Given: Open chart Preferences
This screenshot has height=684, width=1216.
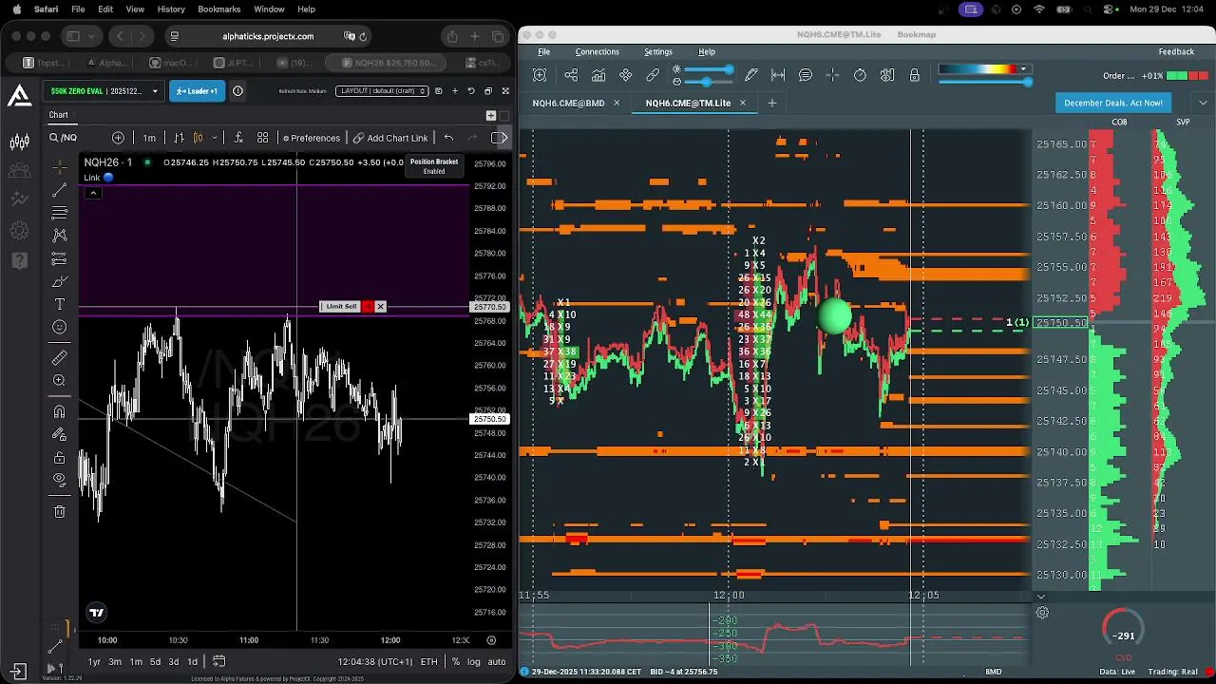Looking at the screenshot, I should [x=311, y=138].
